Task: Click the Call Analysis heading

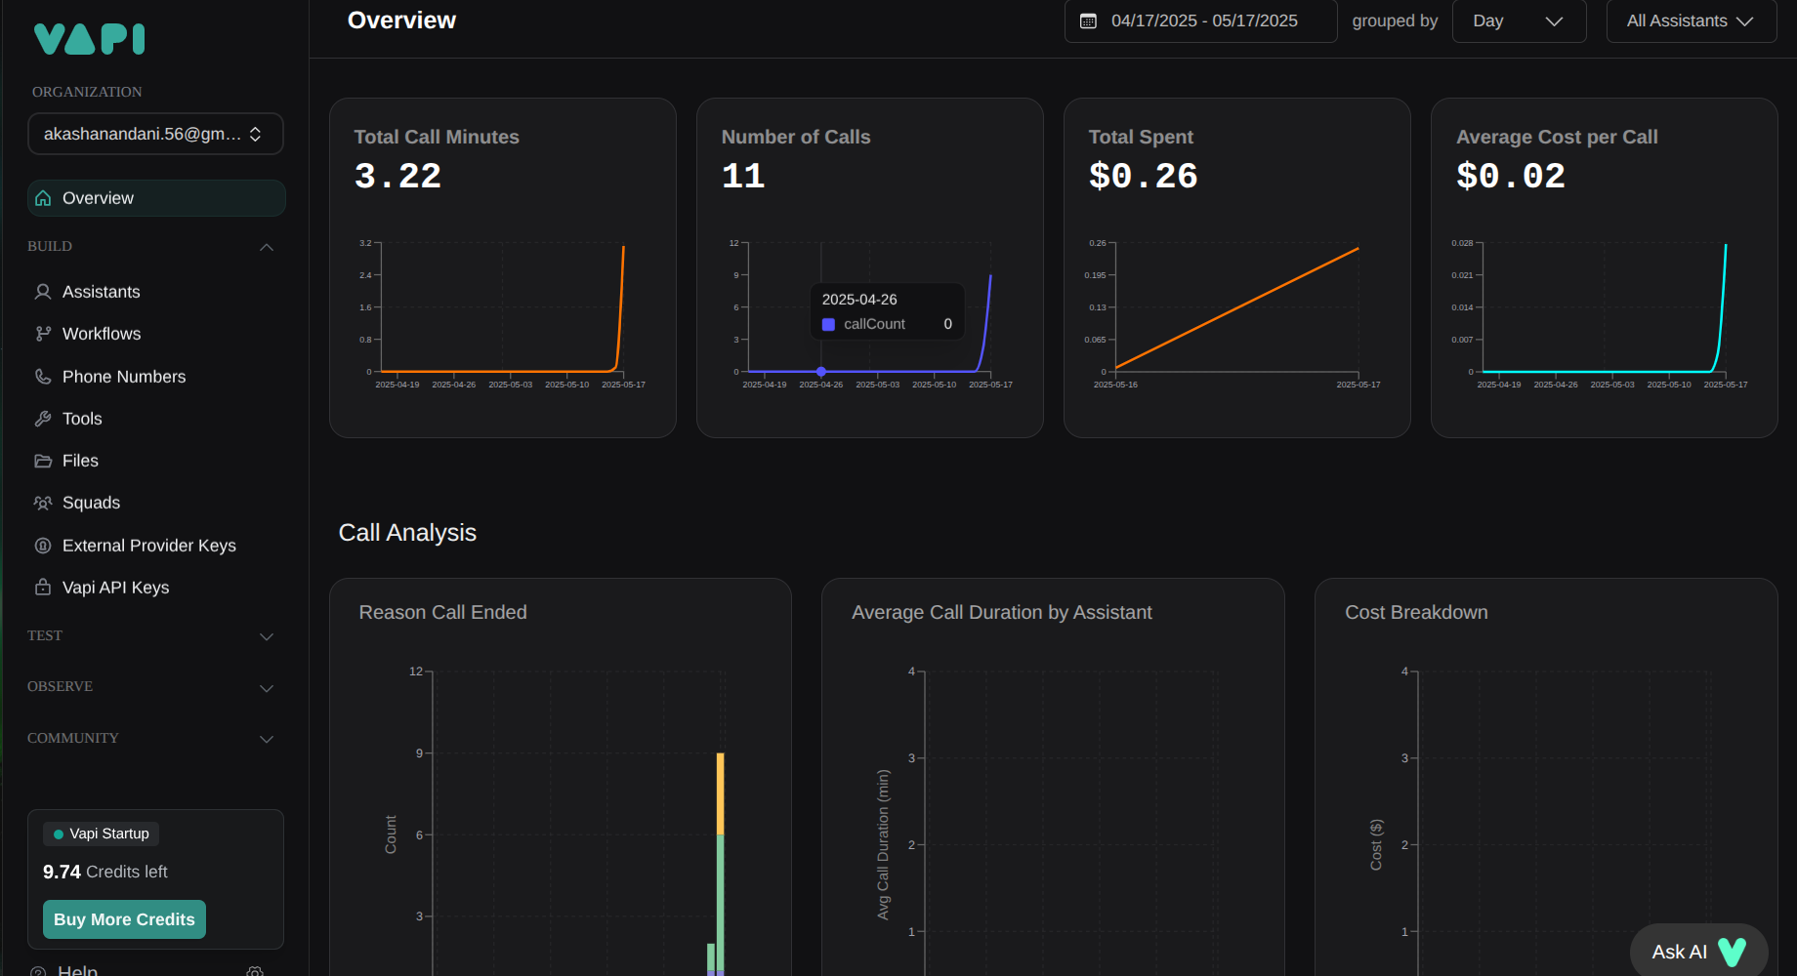Action: 407,533
